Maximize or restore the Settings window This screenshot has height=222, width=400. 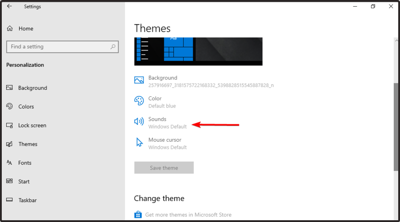coord(373,6)
